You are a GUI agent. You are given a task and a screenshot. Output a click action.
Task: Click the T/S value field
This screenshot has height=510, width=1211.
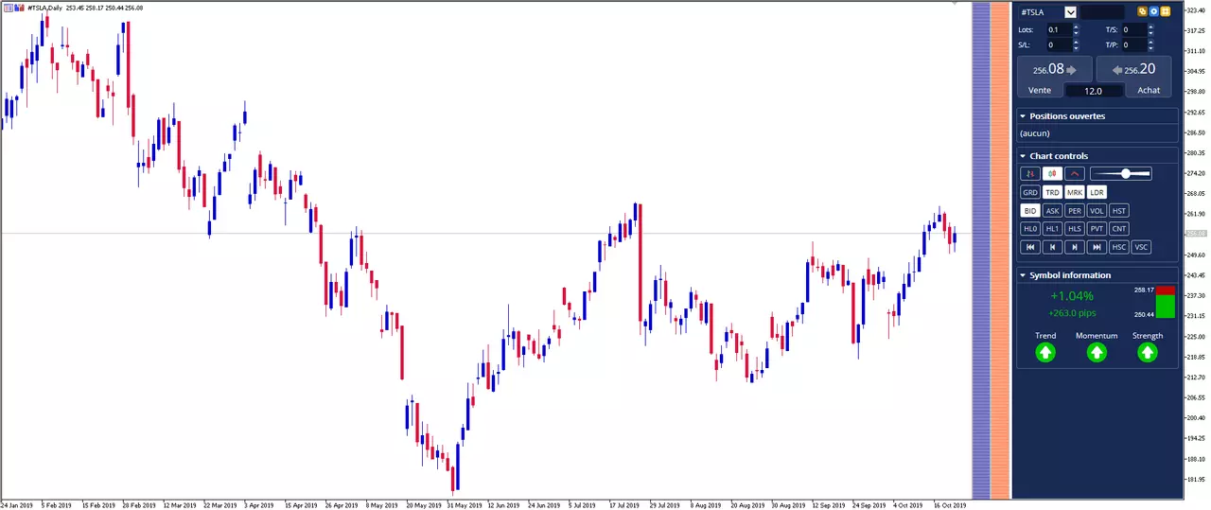(1134, 30)
